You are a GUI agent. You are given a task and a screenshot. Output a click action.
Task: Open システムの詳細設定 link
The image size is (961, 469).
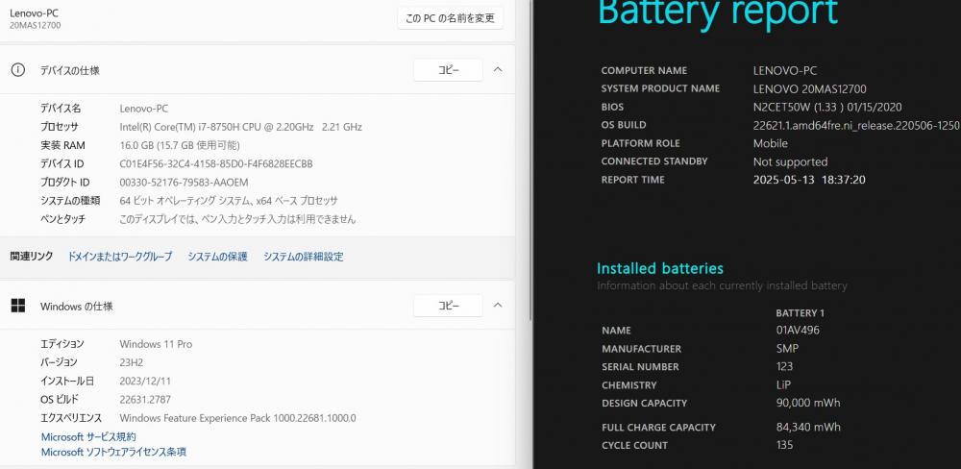click(304, 257)
